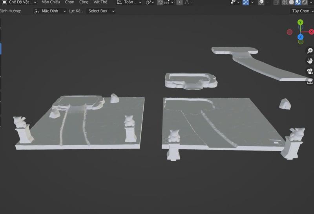Click the zoom view magnifier icon
314x214 pixels.
pos(310,51)
